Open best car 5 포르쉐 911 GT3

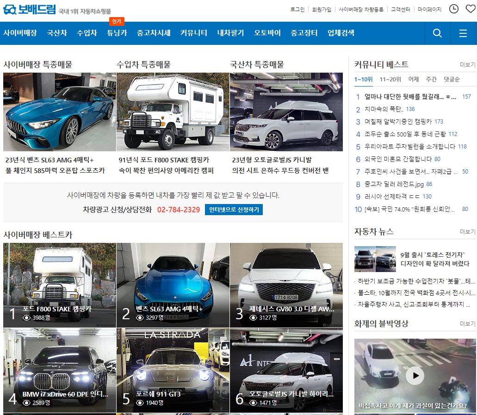tap(173, 370)
